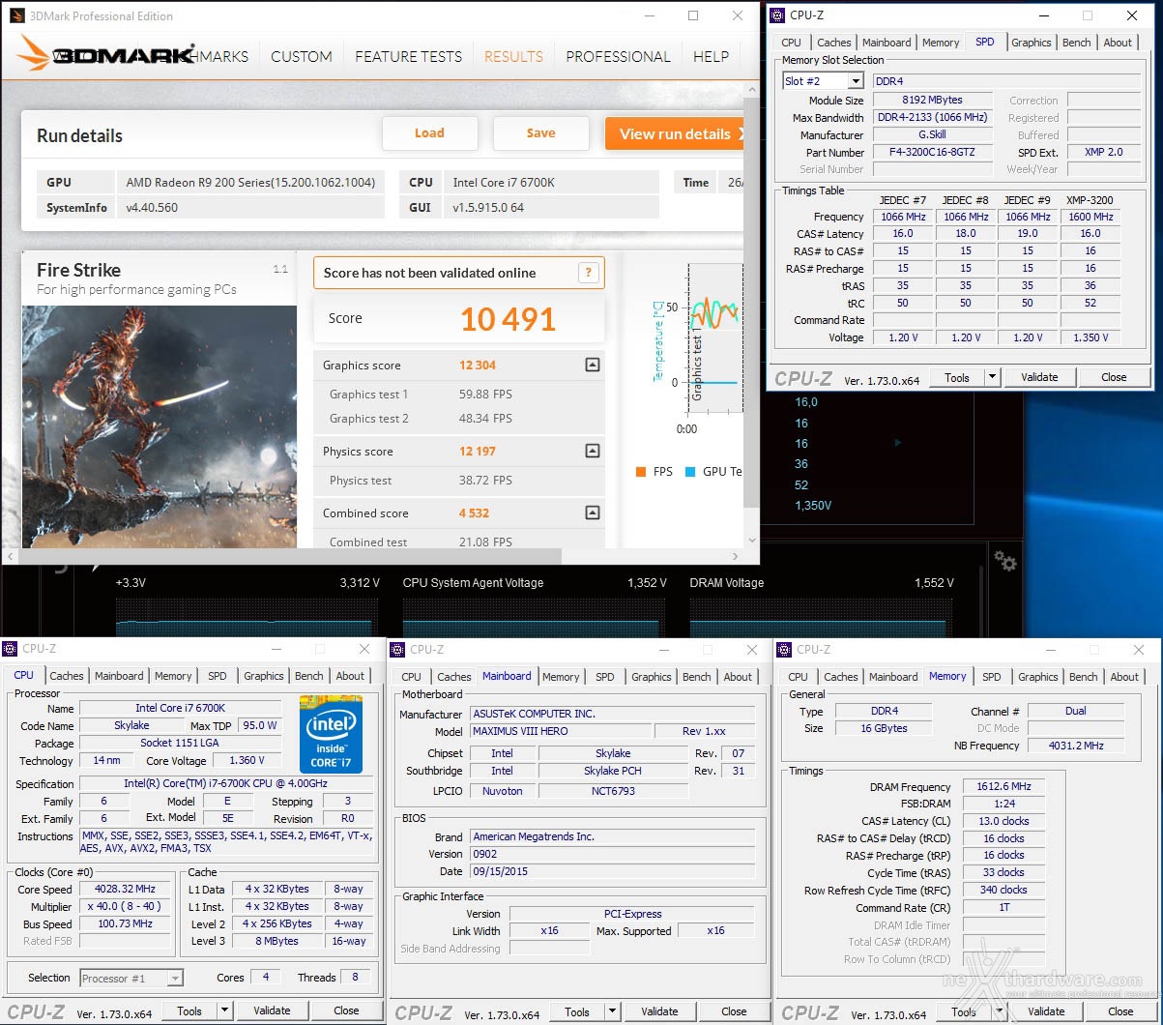Select the SPD tab in the Mainboard window
1163x1025 pixels.
(x=605, y=677)
